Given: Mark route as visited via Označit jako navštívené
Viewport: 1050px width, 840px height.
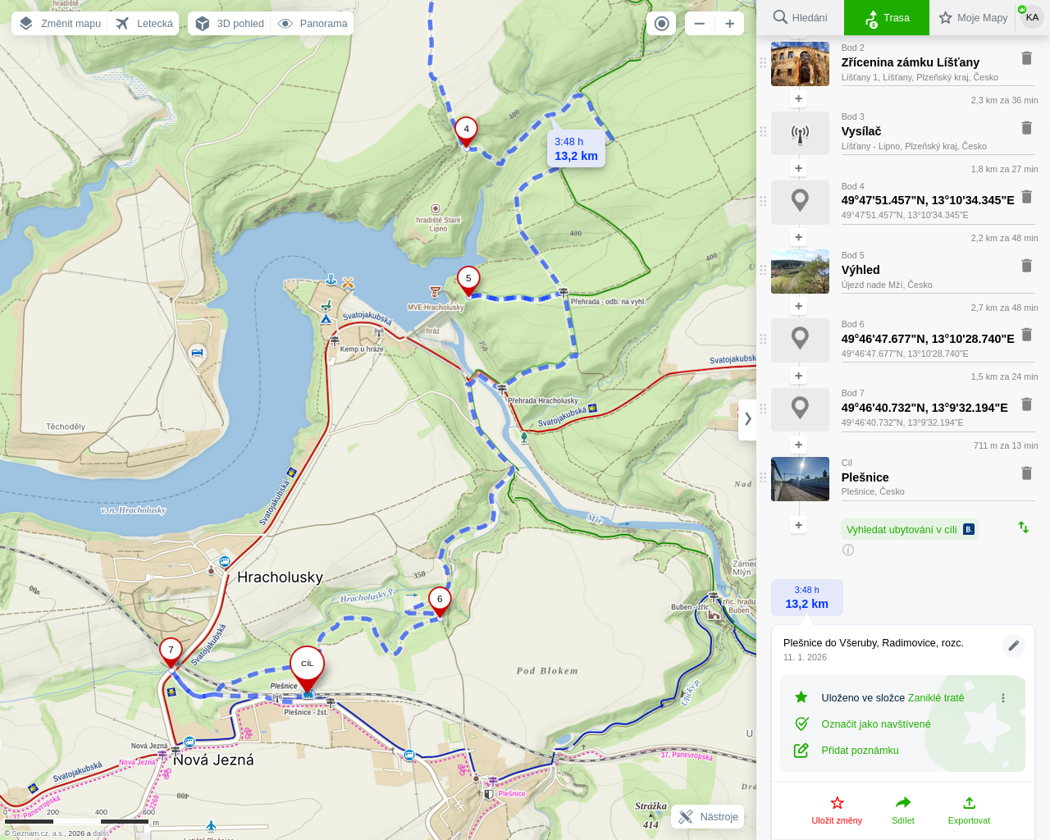Looking at the screenshot, I should click(x=875, y=724).
